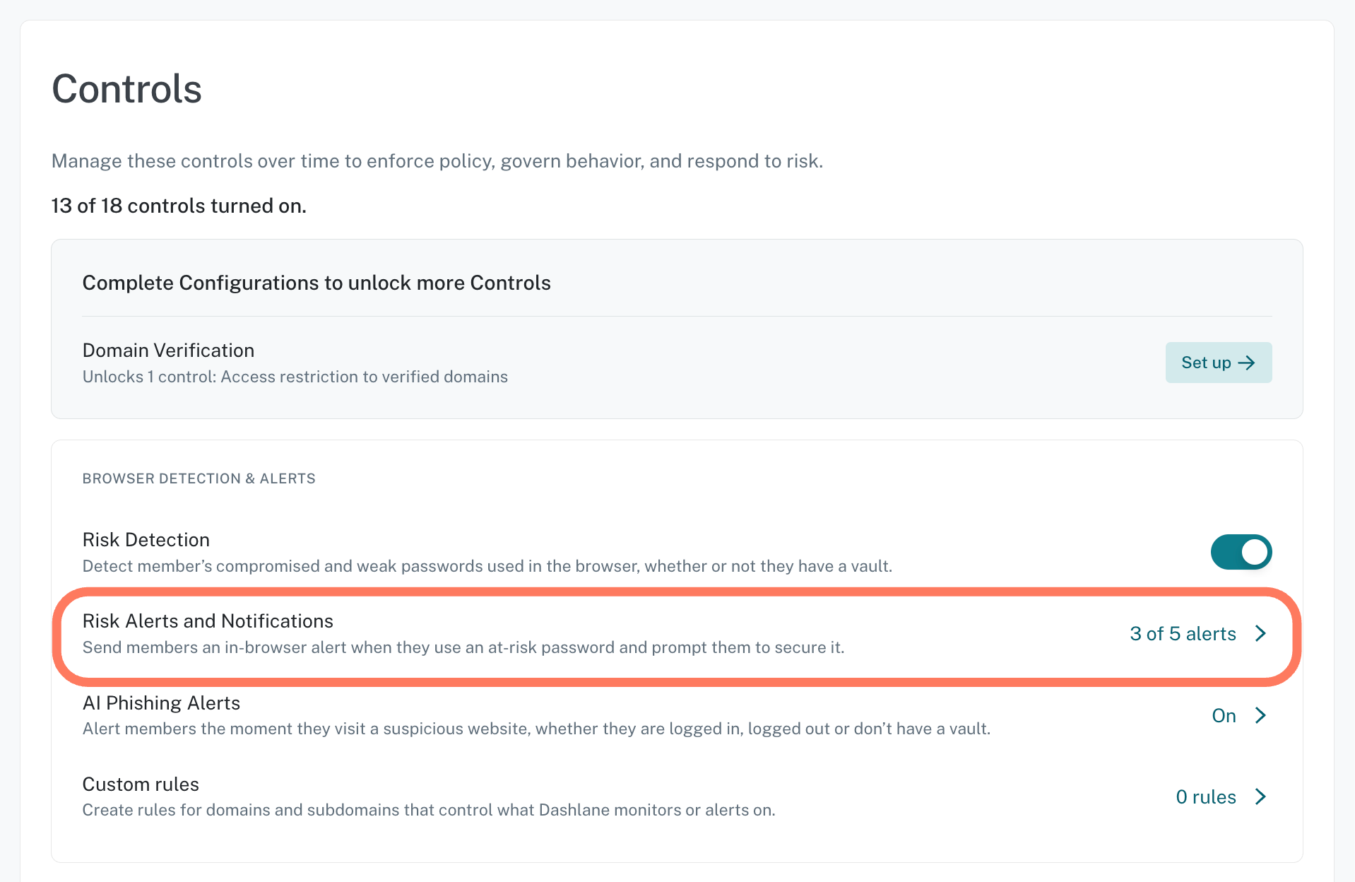Click the Custom rules description text
The image size is (1355, 882).
click(x=429, y=810)
